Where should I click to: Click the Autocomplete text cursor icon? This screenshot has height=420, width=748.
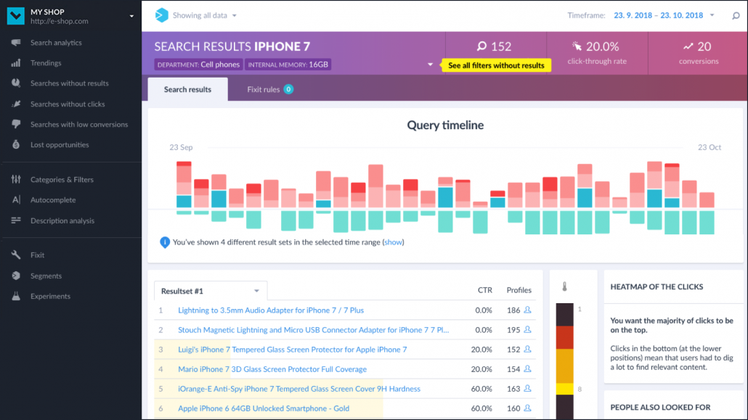[x=16, y=199]
